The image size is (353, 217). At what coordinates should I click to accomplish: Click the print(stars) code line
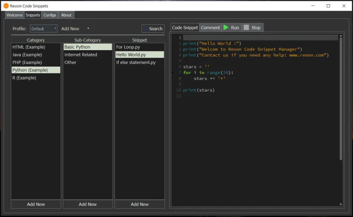(199, 90)
